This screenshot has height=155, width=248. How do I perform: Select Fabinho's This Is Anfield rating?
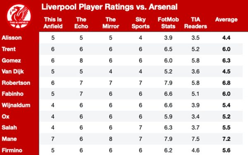coord(53,94)
